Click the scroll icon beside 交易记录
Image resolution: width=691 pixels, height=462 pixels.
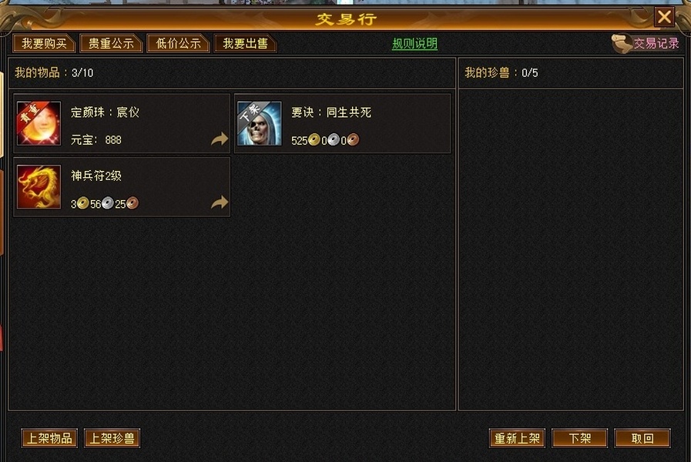tap(622, 44)
